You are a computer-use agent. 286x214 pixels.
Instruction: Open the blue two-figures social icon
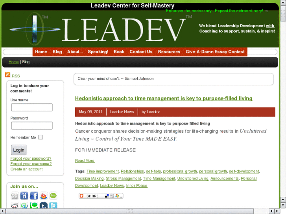coord(24,196)
